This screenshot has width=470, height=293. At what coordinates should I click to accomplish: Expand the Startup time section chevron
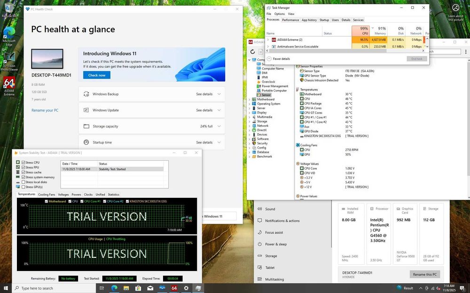(219, 143)
